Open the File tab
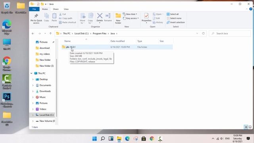The width and height of the screenshot is (254, 143). 34,9
